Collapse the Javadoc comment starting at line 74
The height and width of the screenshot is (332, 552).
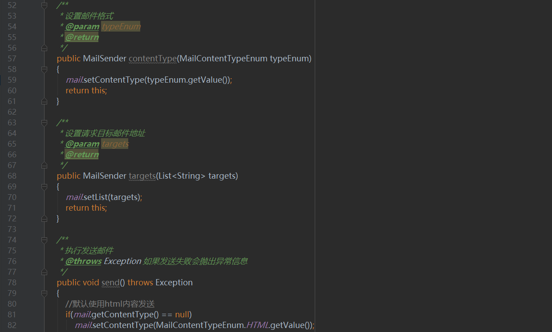coord(44,240)
